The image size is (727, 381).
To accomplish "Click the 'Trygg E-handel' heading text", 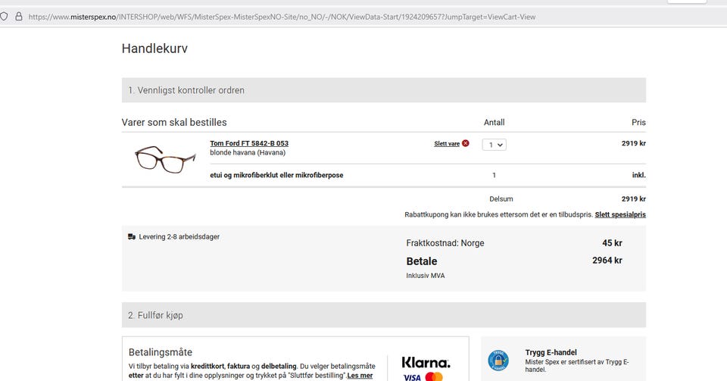I will tap(551, 352).
